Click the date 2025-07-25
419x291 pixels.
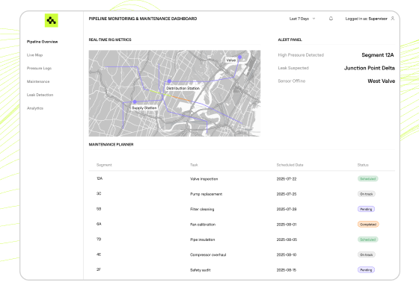pos(287,194)
